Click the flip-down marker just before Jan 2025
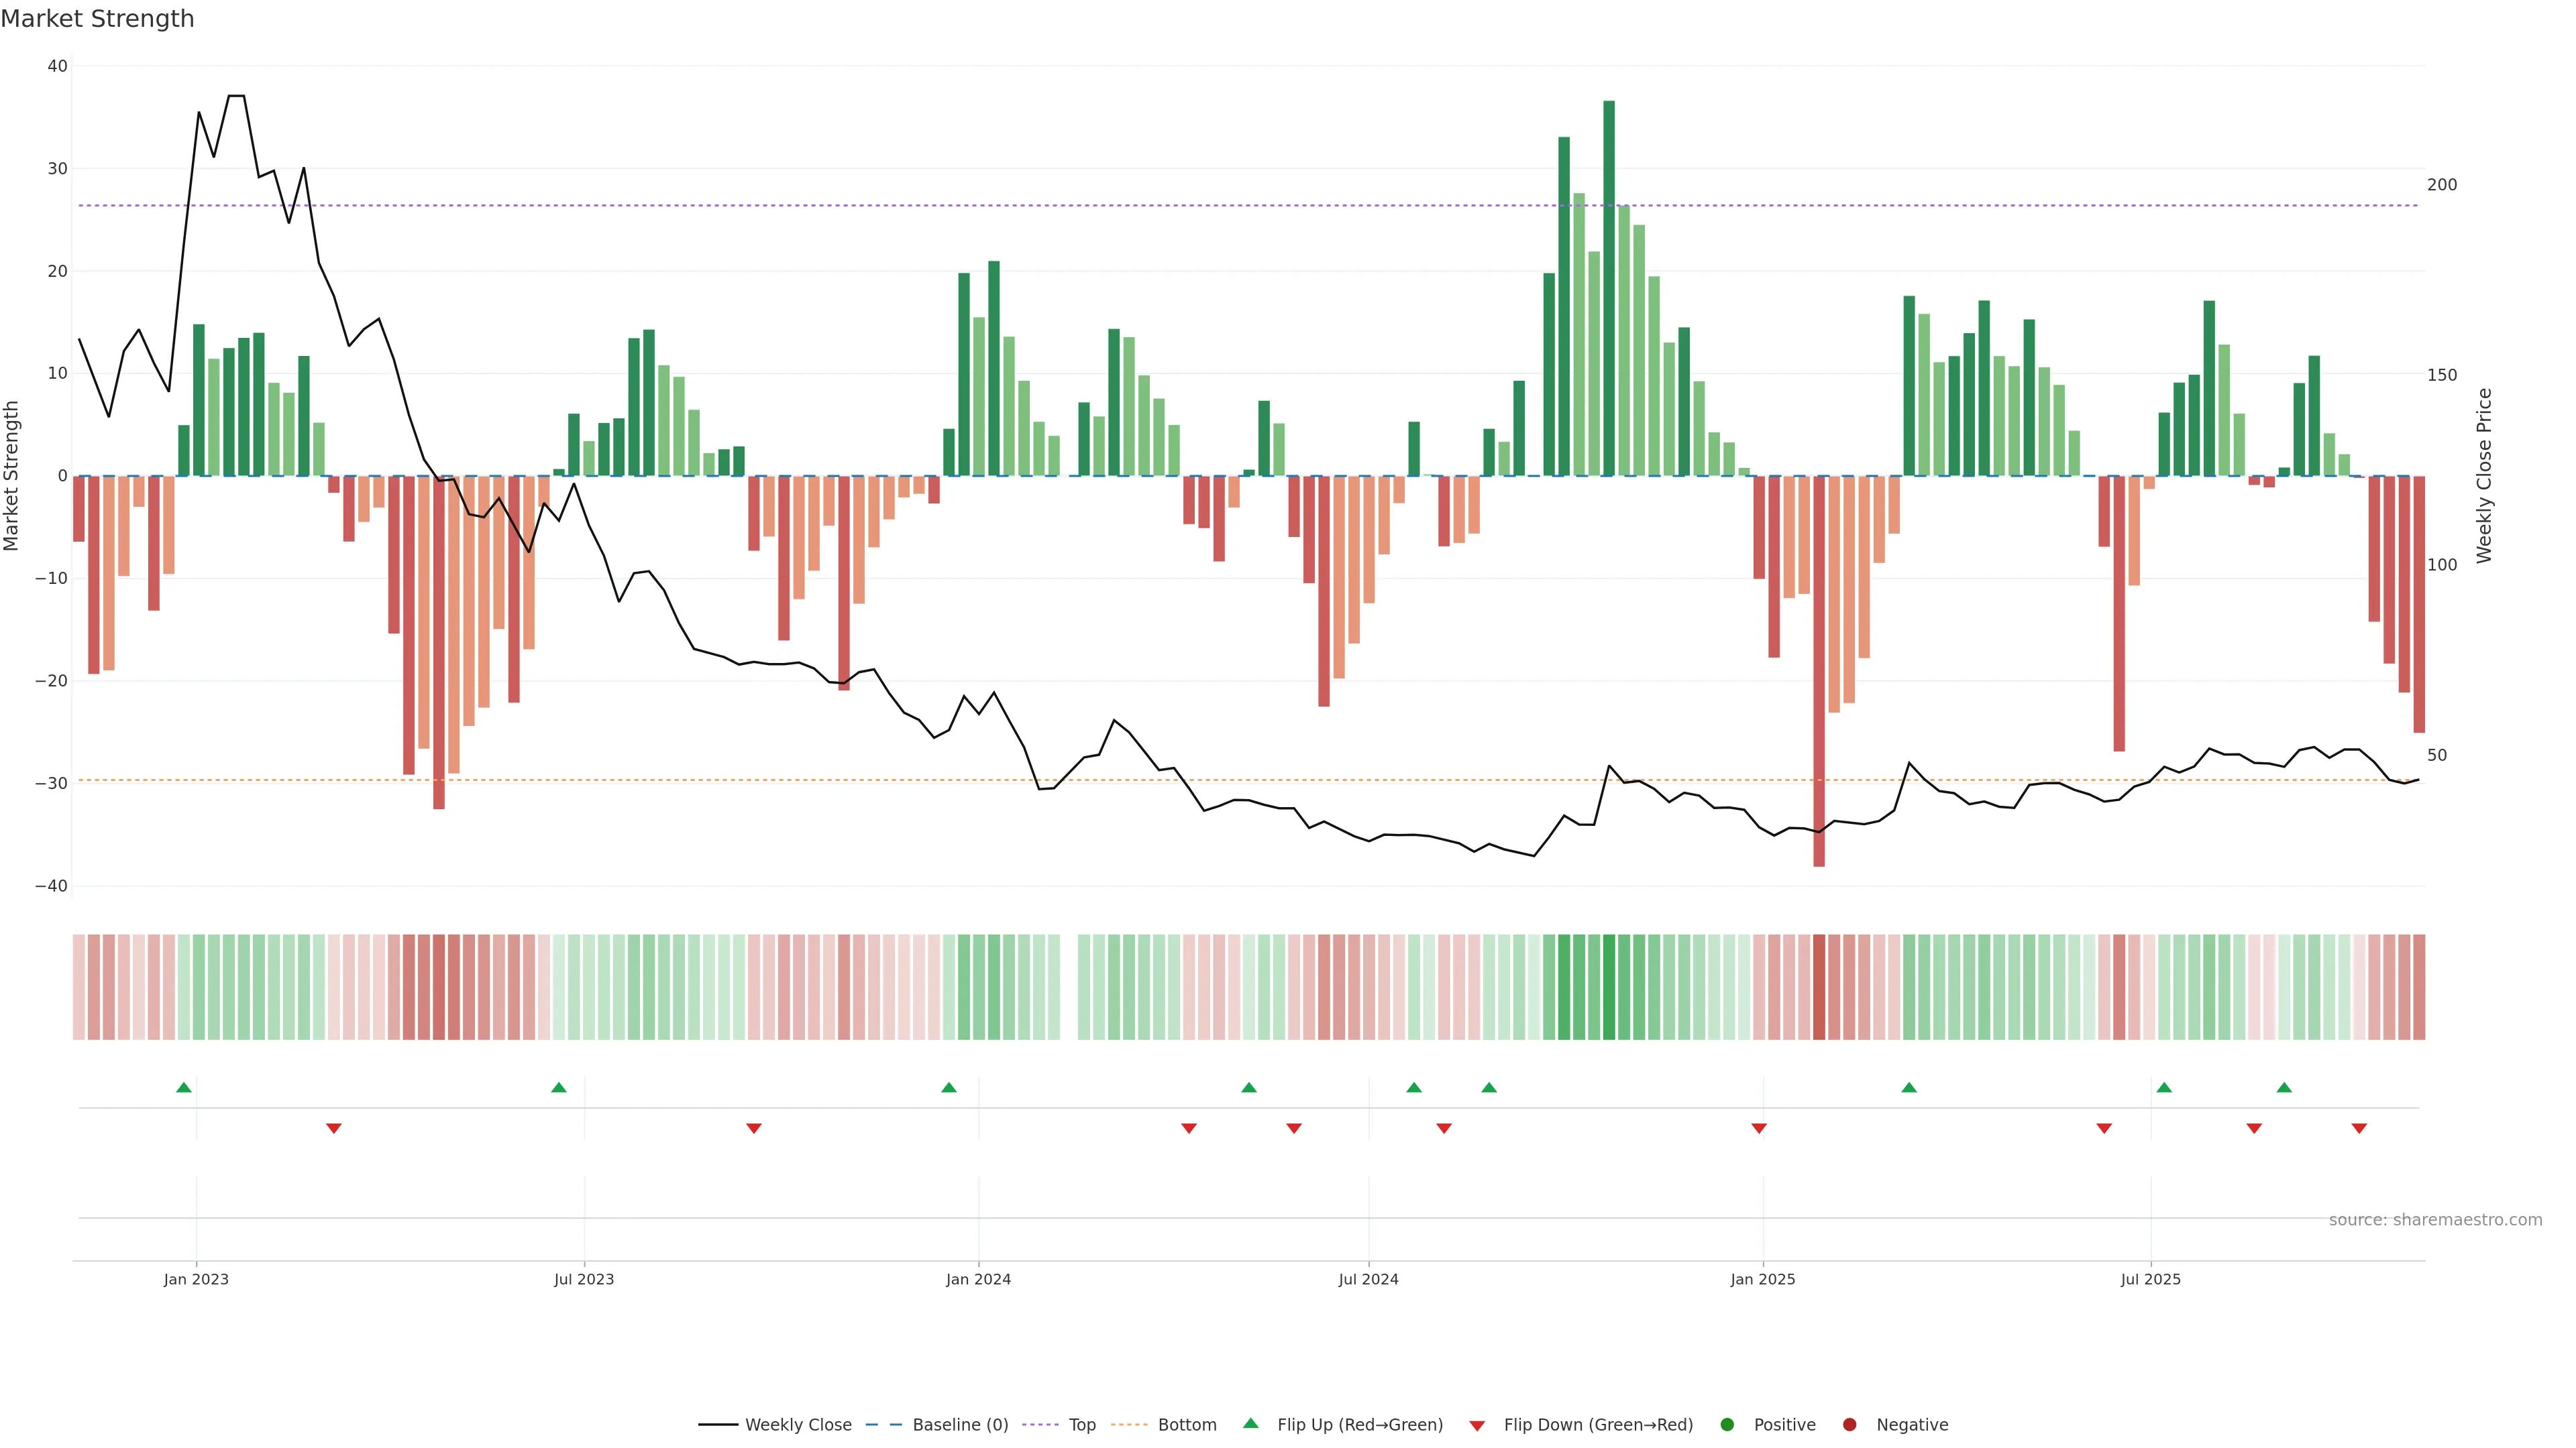 1759,1128
